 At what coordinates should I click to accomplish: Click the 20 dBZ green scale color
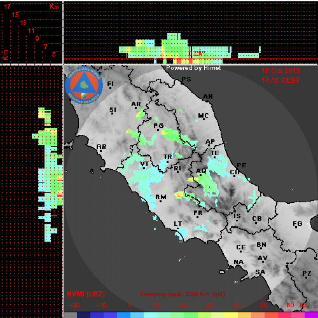[177, 315]
